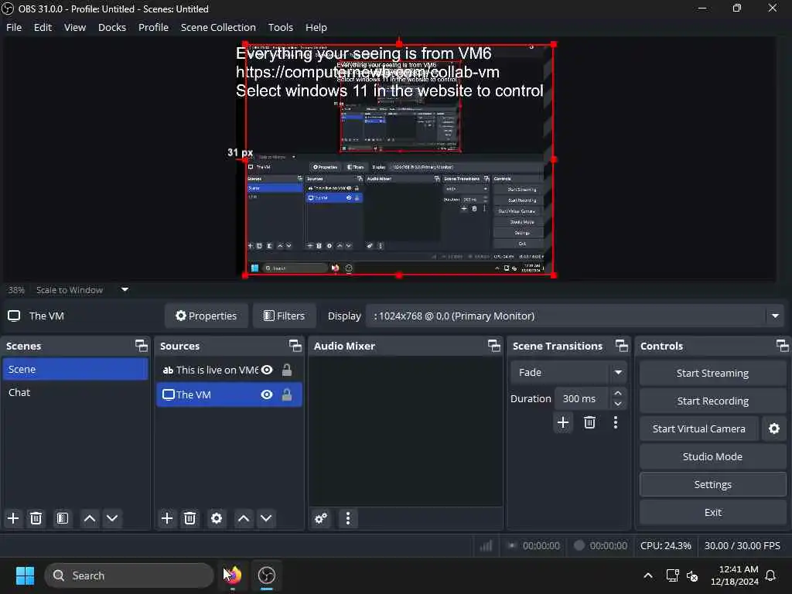Viewport: 792px width, 594px height.
Task: Open Filters for The VM source
Action: point(285,316)
